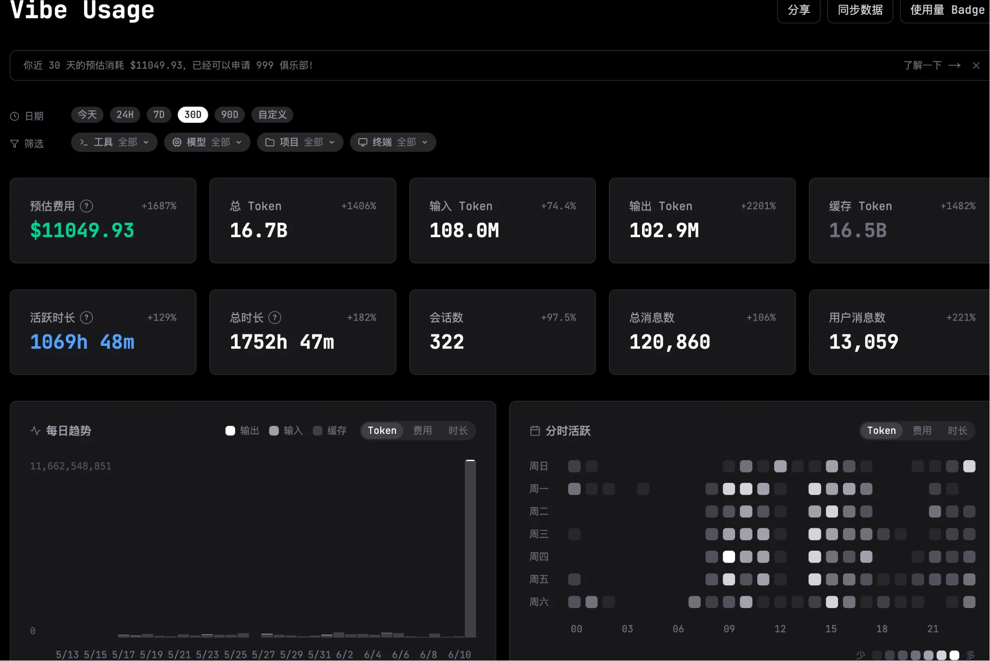Click the 11,662,548,851 axis label
The height and width of the screenshot is (661, 990).
pos(71,466)
